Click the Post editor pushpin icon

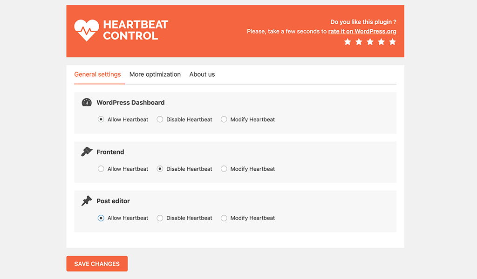click(87, 200)
